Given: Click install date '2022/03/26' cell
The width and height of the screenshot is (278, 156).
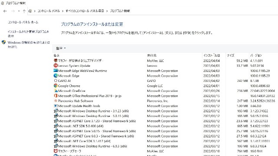Looking at the screenshot, I should pyautogui.click(x=212, y=91).
